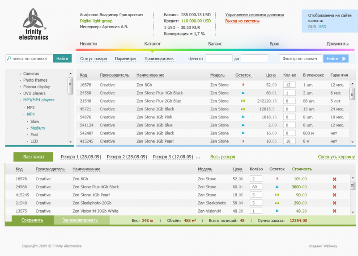
Task: Go to the Баланс section
Action: pyautogui.click(x=215, y=43)
